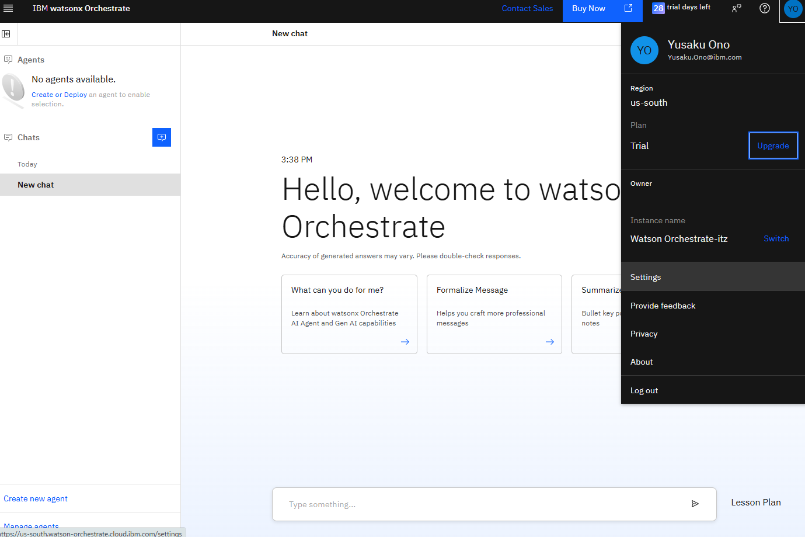Start a new chat with blue icon
Screen dimensions: 805x537
(x=162, y=137)
